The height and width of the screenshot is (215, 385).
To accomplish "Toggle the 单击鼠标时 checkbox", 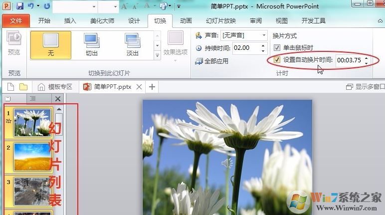I will 277,47.
